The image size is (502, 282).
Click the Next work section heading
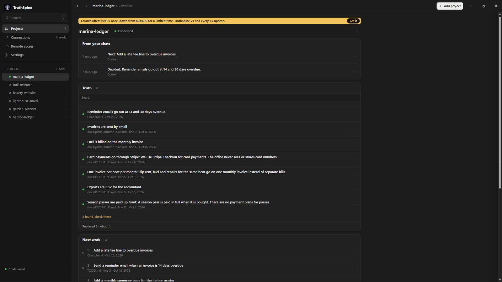(x=91, y=240)
